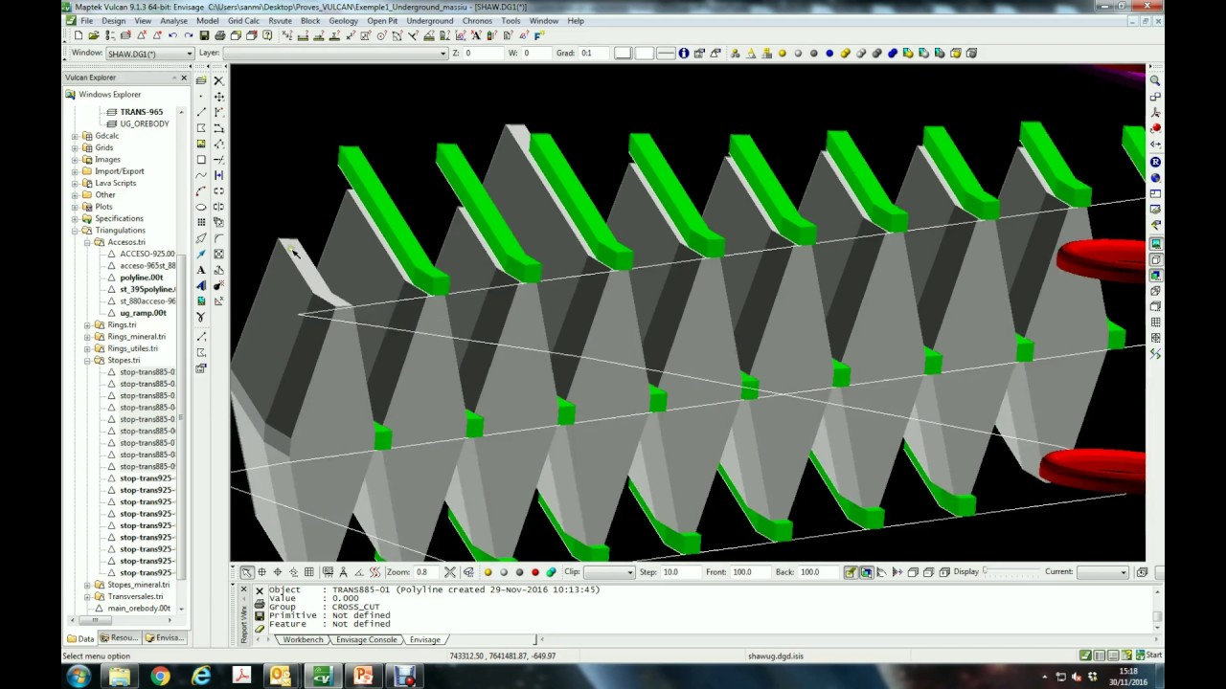Image resolution: width=1226 pixels, height=689 pixels.
Task: Expand the Lava Scripts folder
Action: pos(75,184)
